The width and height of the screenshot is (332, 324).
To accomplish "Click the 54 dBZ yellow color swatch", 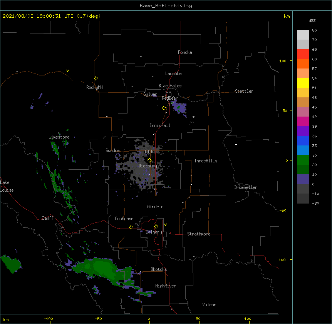I will click(x=303, y=83).
